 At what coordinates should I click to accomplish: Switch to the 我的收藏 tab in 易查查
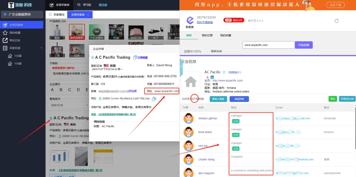226,35
